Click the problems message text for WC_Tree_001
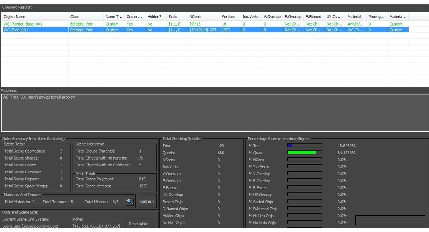Screen dimensions: 429x232 click(x=39, y=97)
